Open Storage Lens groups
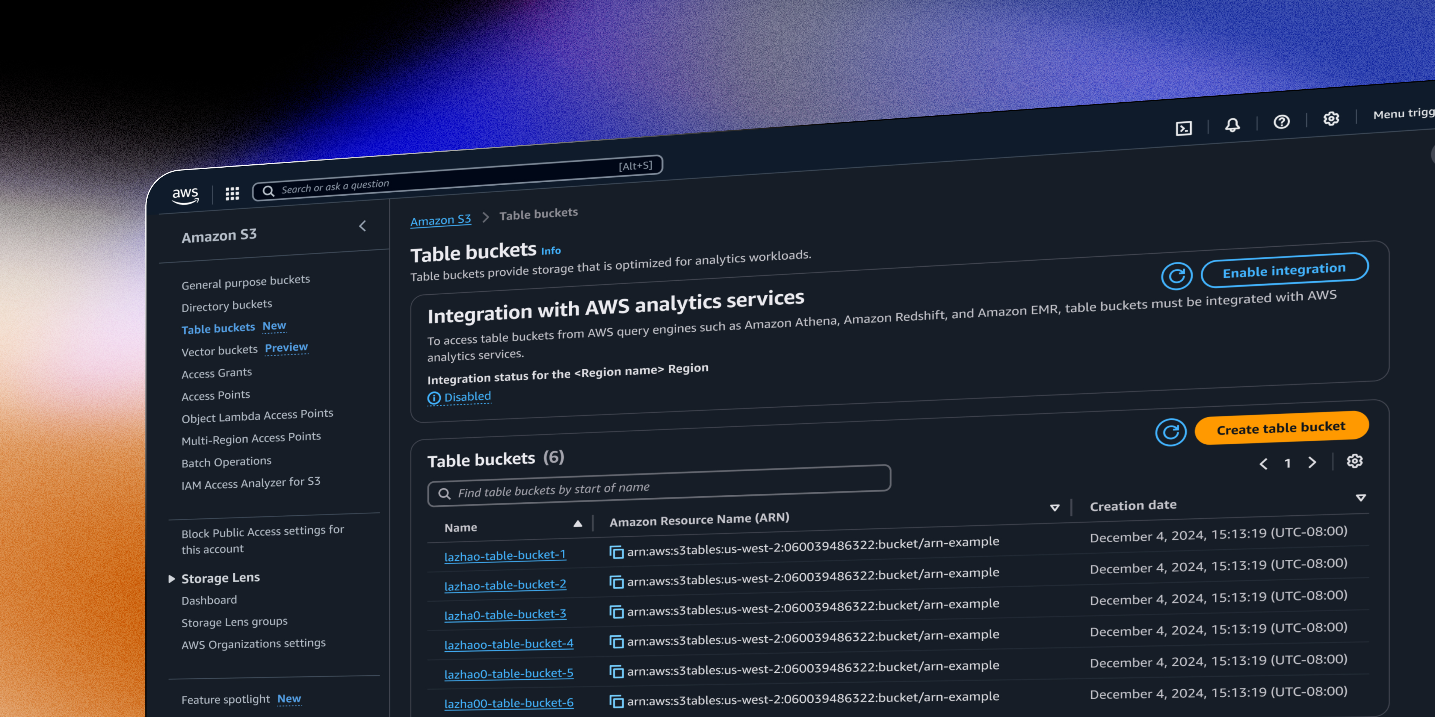The height and width of the screenshot is (717, 1435). 235,622
